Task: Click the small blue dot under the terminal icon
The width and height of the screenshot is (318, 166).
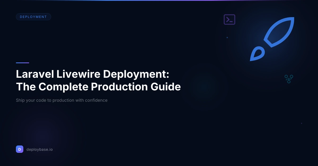Action: click(227, 37)
